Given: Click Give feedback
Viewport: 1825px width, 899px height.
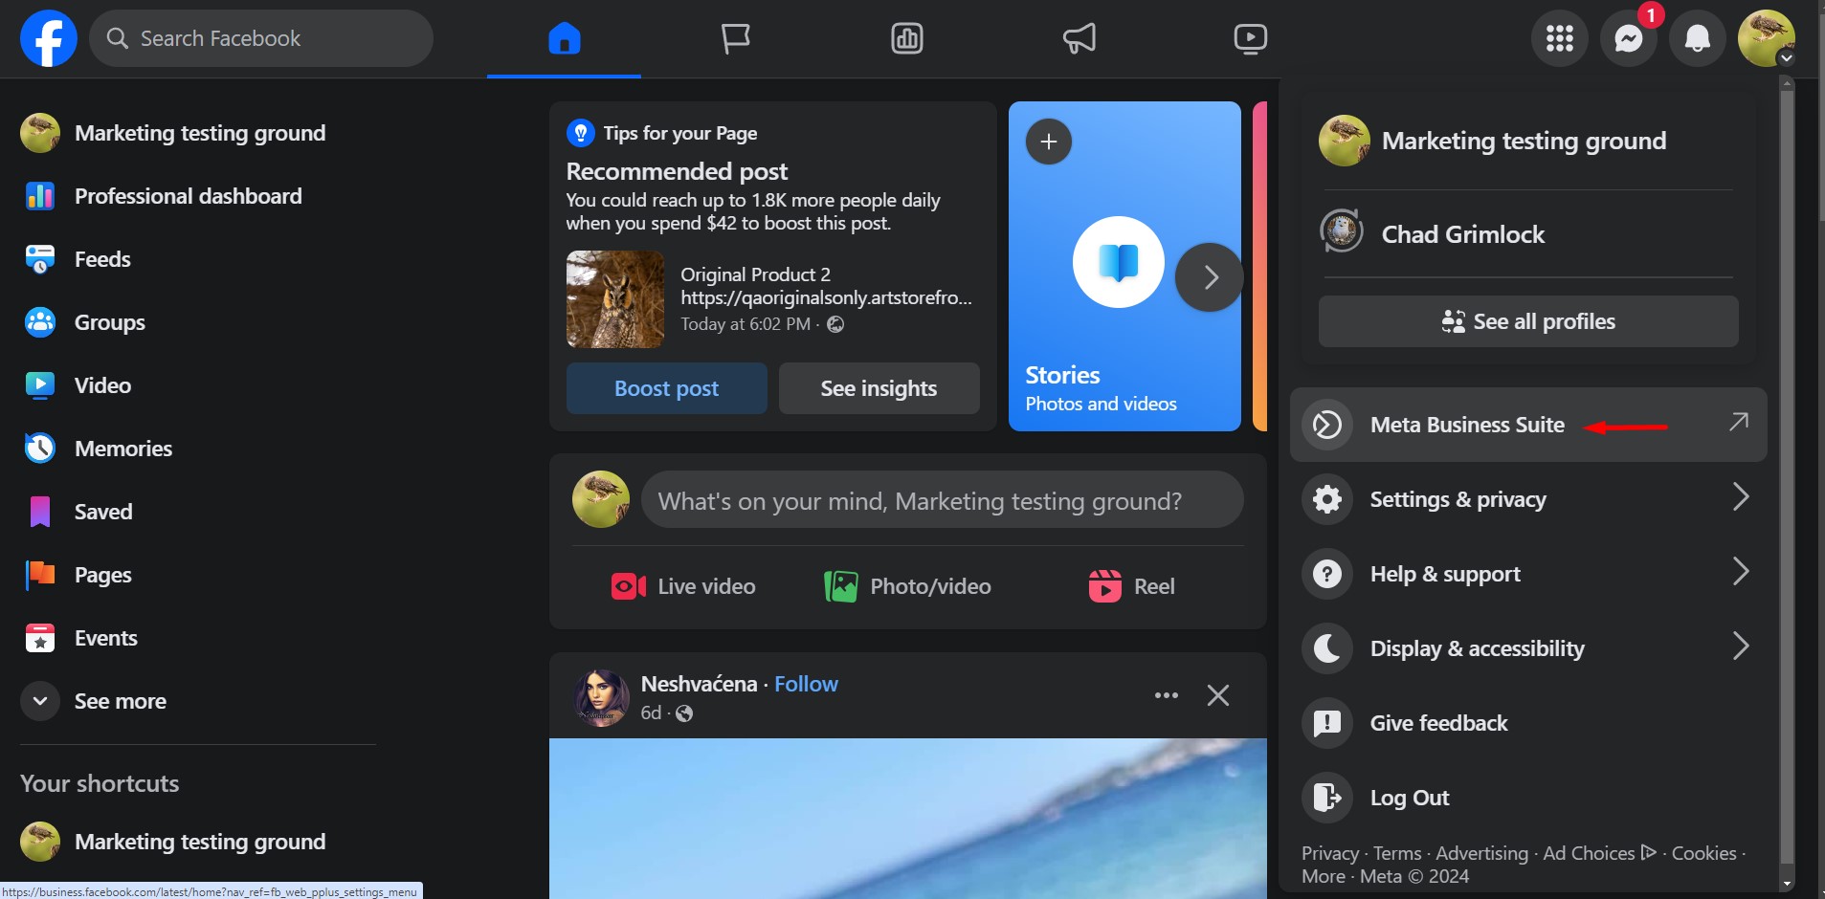Looking at the screenshot, I should (1528, 723).
